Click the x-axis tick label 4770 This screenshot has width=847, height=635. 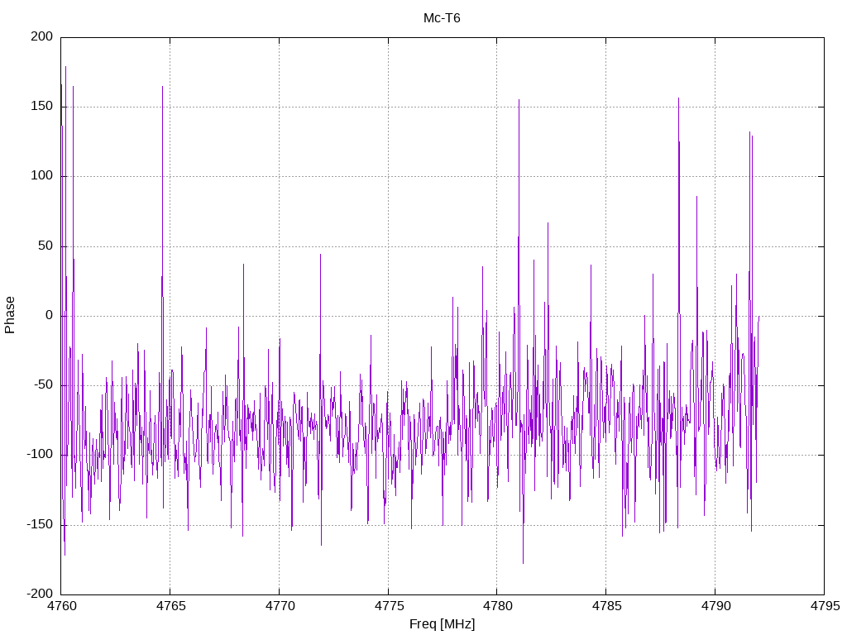pos(280,606)
